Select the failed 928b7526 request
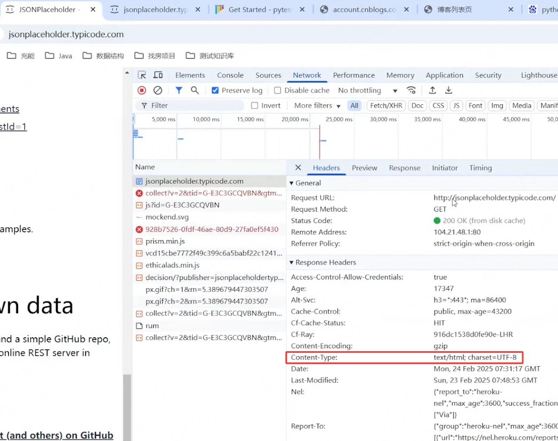This screenshot has height=441, width=558. tap(210, 229)
